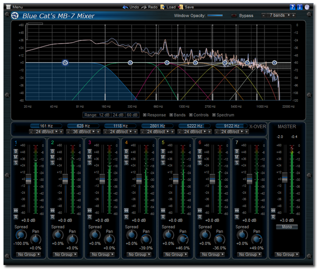Open band 5 No Group dropdown
The width and height of the screenshot is (317, 270).
click(175, 254)
